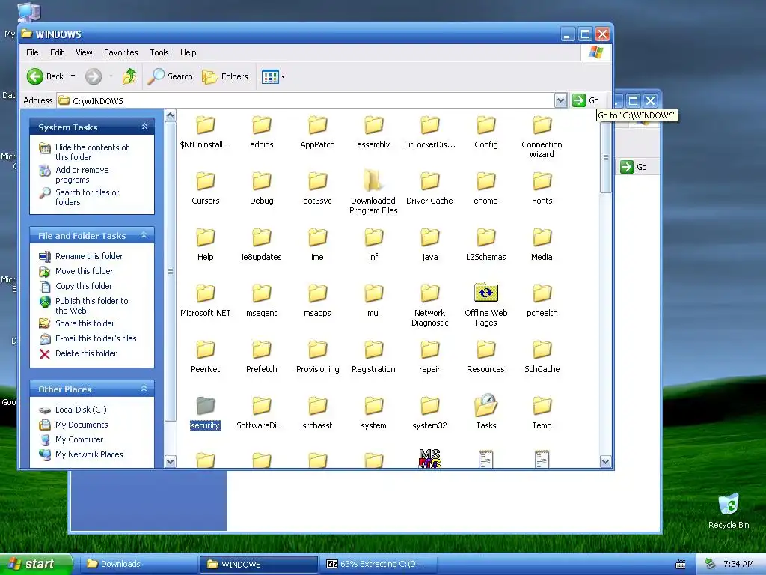Screen dimensions: 766x575
Task: Click the file list scroll down arrow
Action: (605, 461)
